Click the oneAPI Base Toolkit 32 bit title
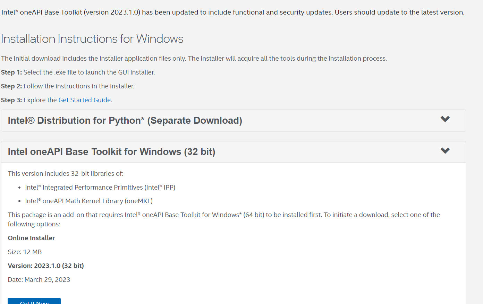The width and height of the screenshot is (483, 304). click(x=111, y=152)
